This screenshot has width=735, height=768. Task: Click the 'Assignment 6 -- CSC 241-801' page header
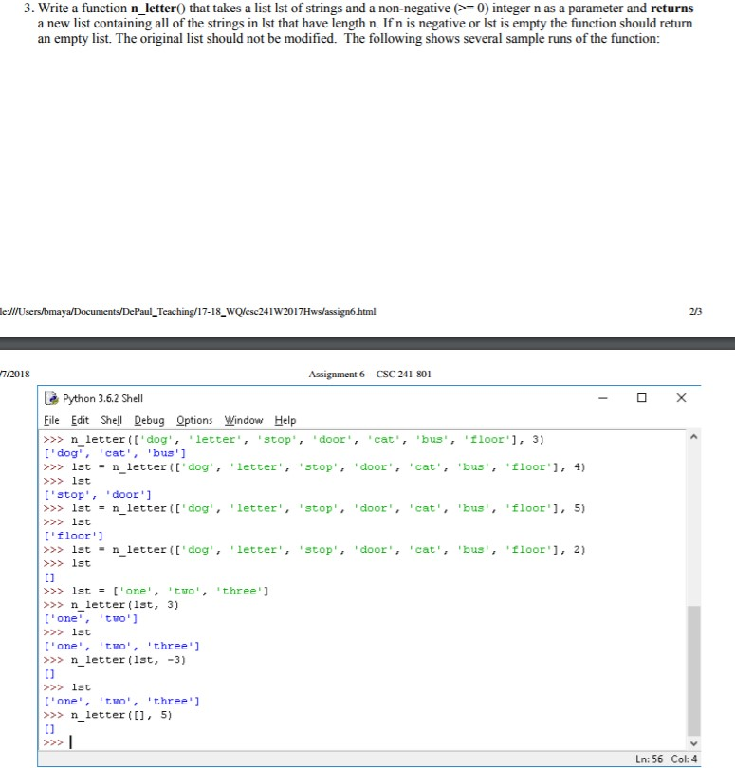click(x=370, y=374)
